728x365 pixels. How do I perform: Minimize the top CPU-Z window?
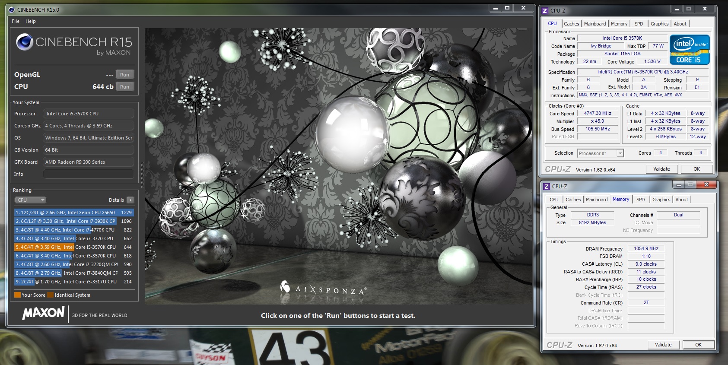[677, 9]
